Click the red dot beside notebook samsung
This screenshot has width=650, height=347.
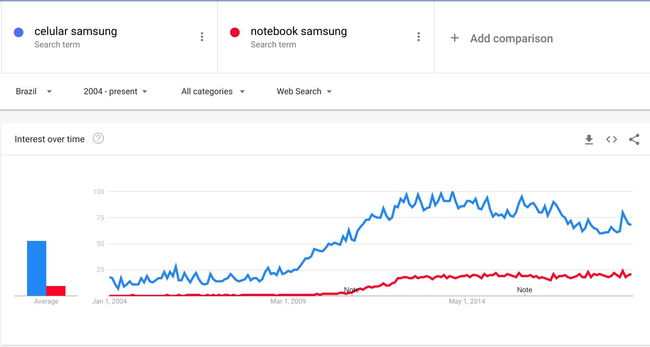click(x=235, y=32)
